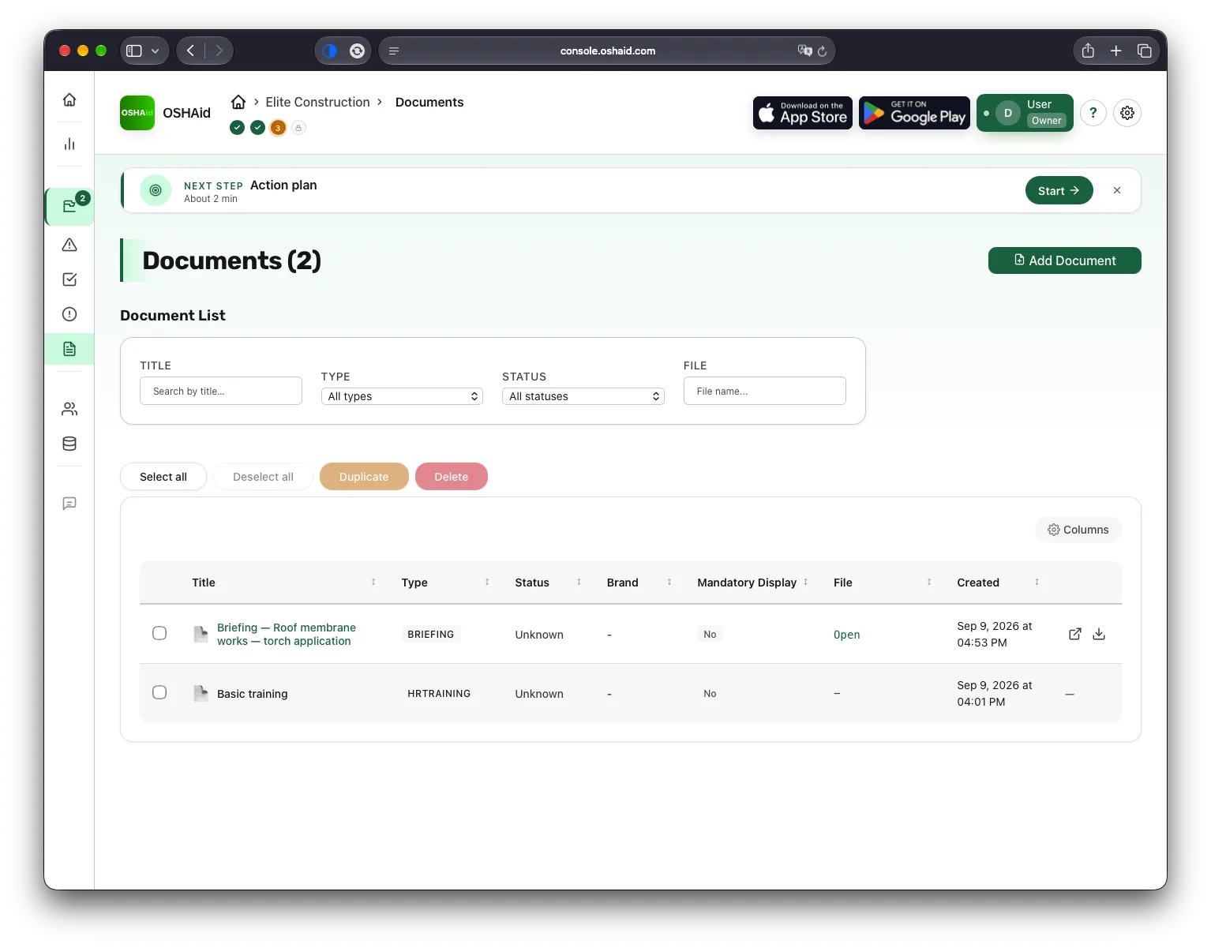
Task: Click the Google Play badge
Action: click(x=914, y=113)
